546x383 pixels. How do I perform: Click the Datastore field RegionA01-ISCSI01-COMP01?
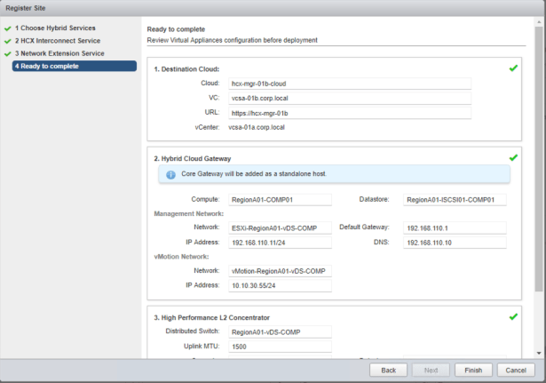click(x=455, y=200)
